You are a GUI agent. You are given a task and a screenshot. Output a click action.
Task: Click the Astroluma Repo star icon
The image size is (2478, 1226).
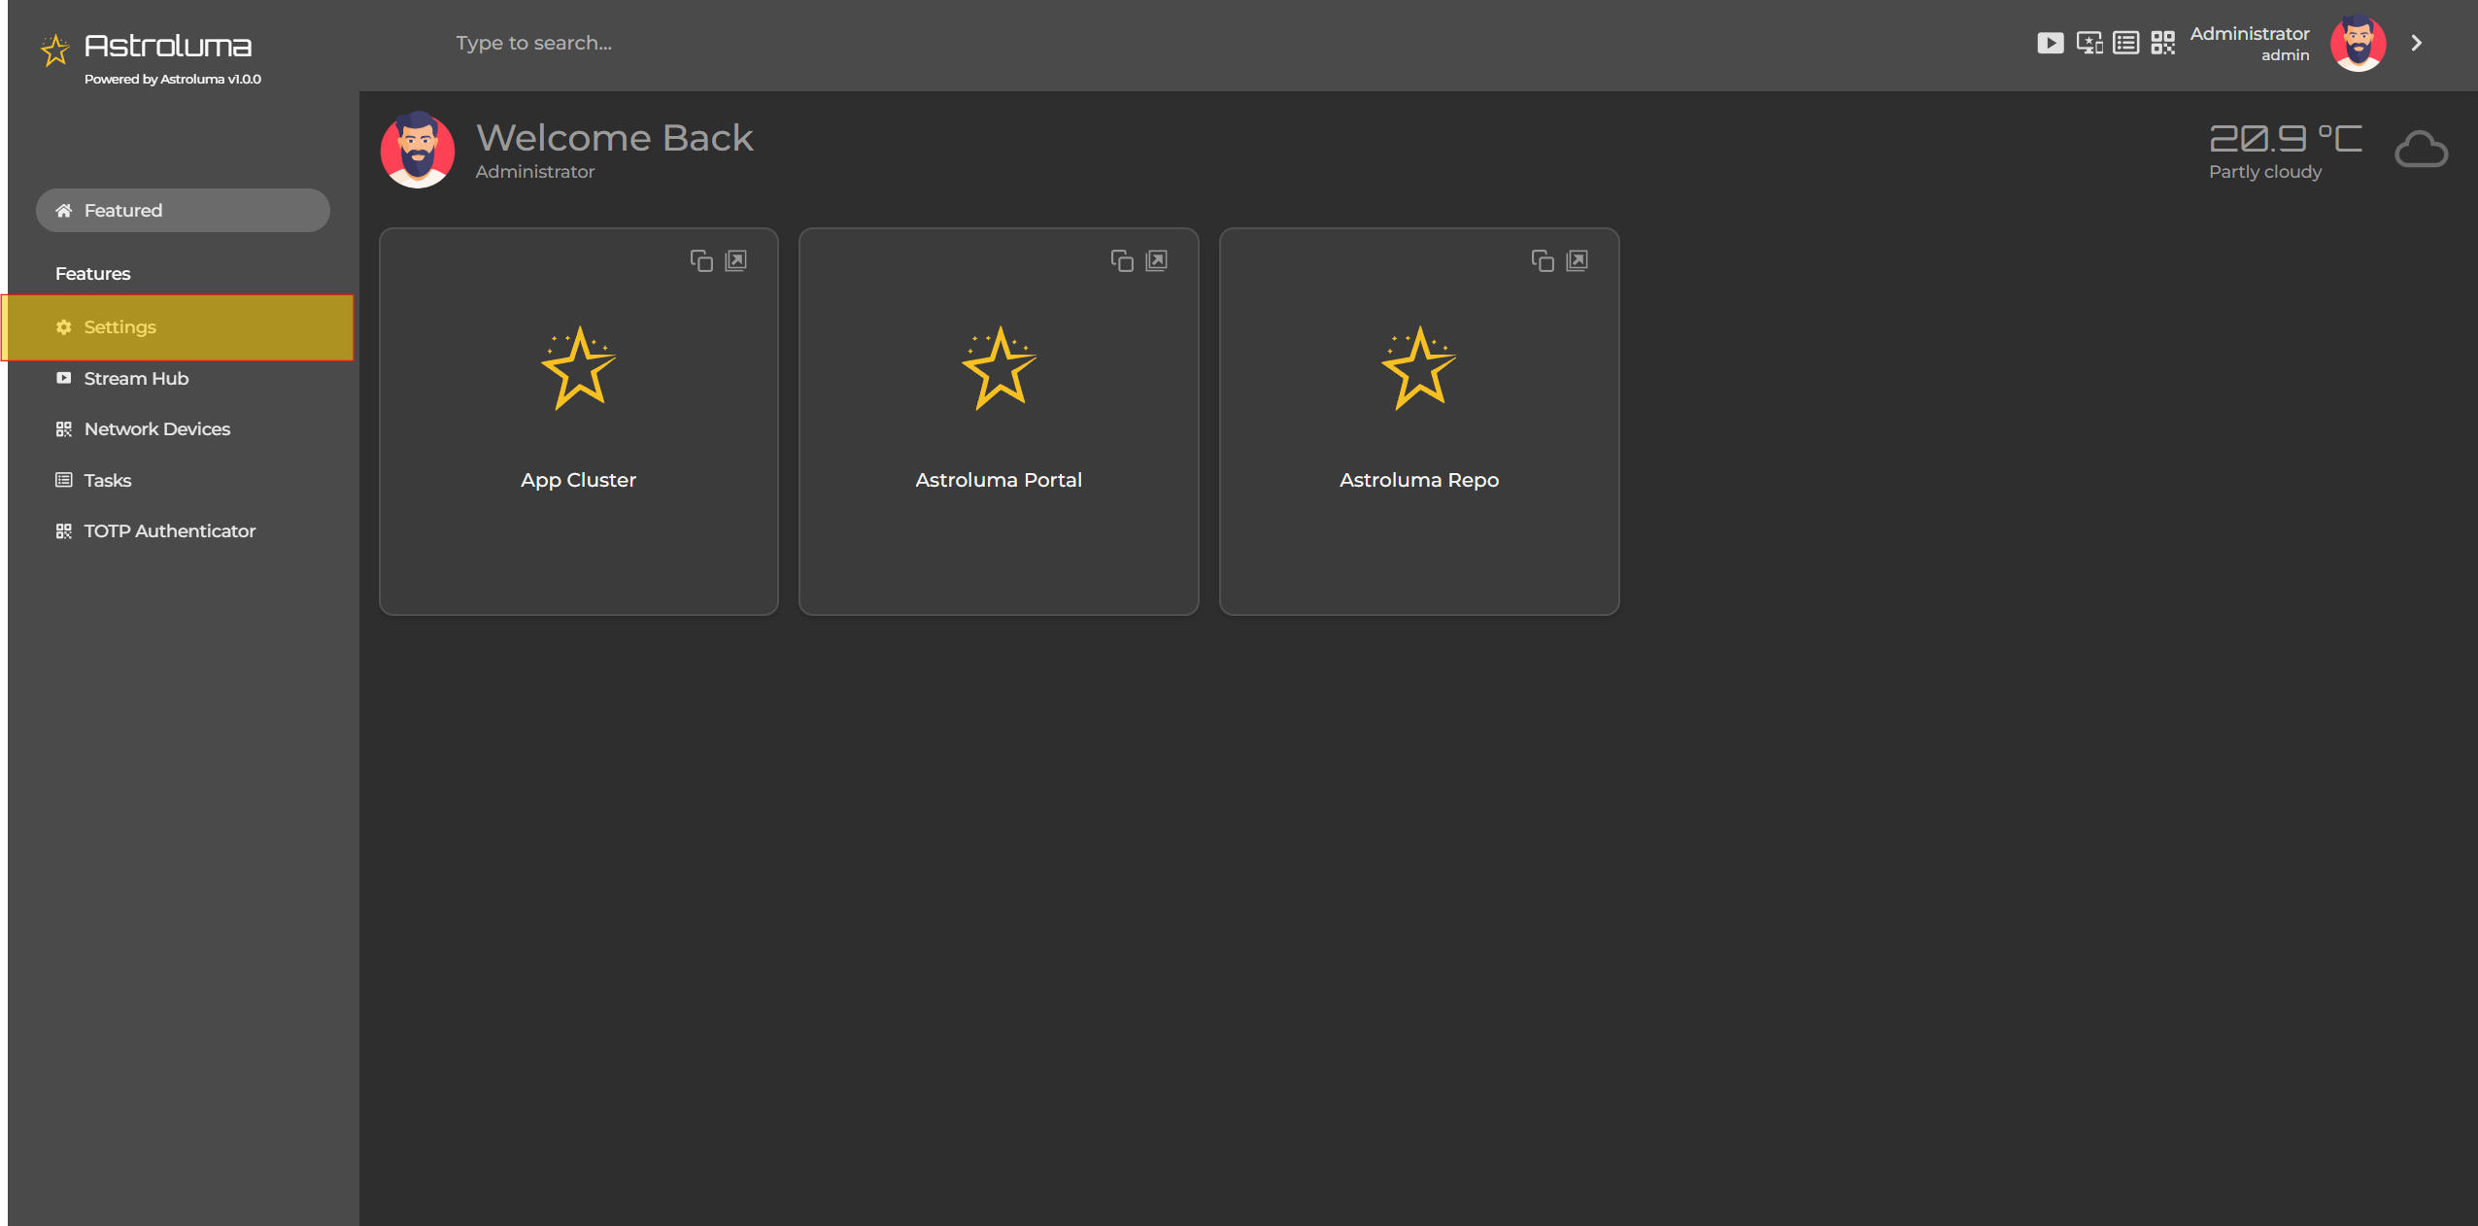point(1419,368)
